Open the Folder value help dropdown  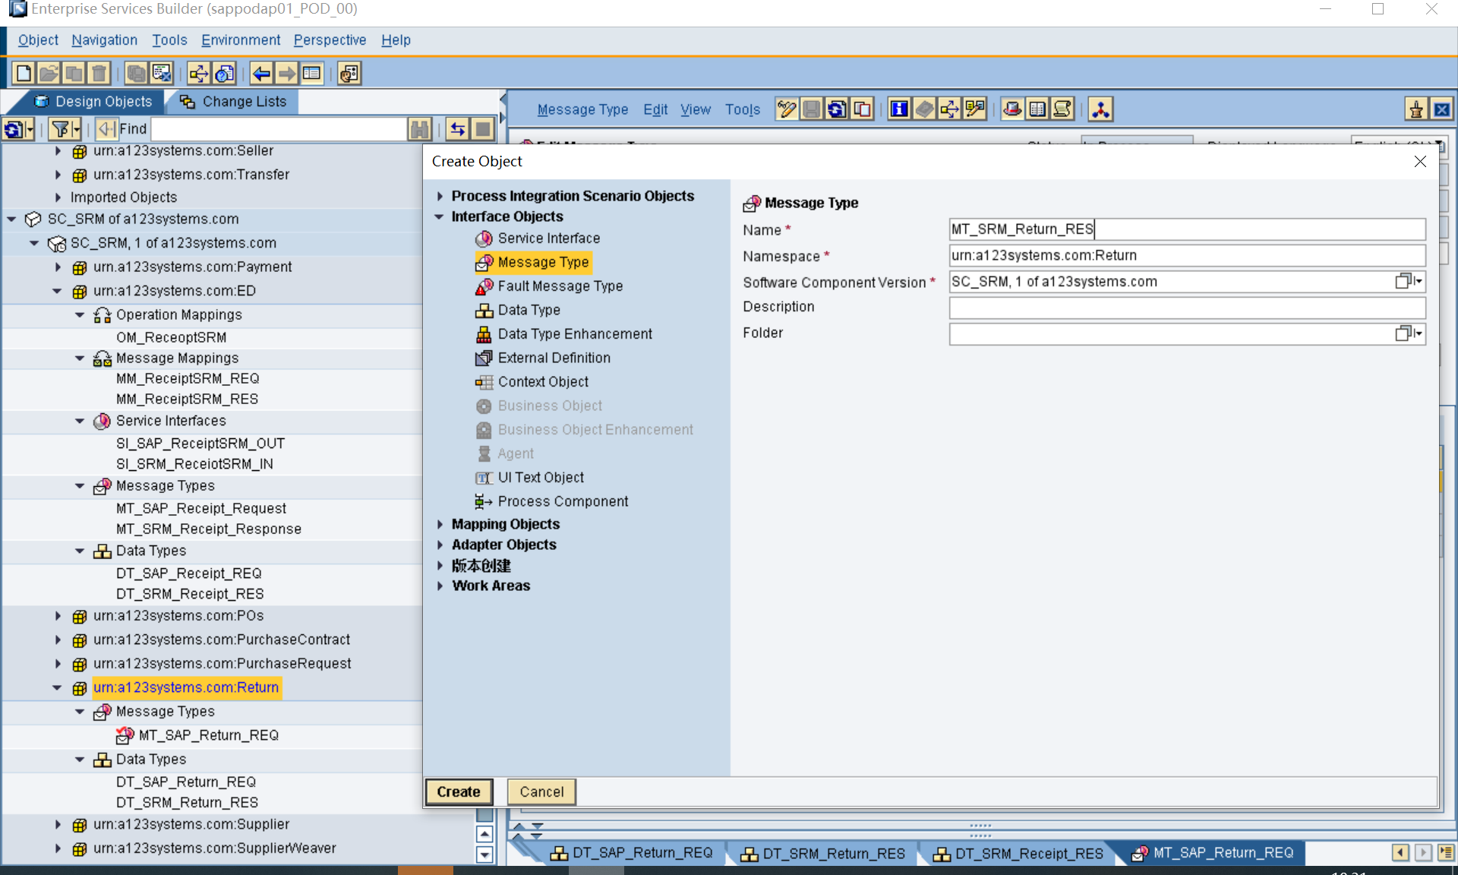point(1409,333)
